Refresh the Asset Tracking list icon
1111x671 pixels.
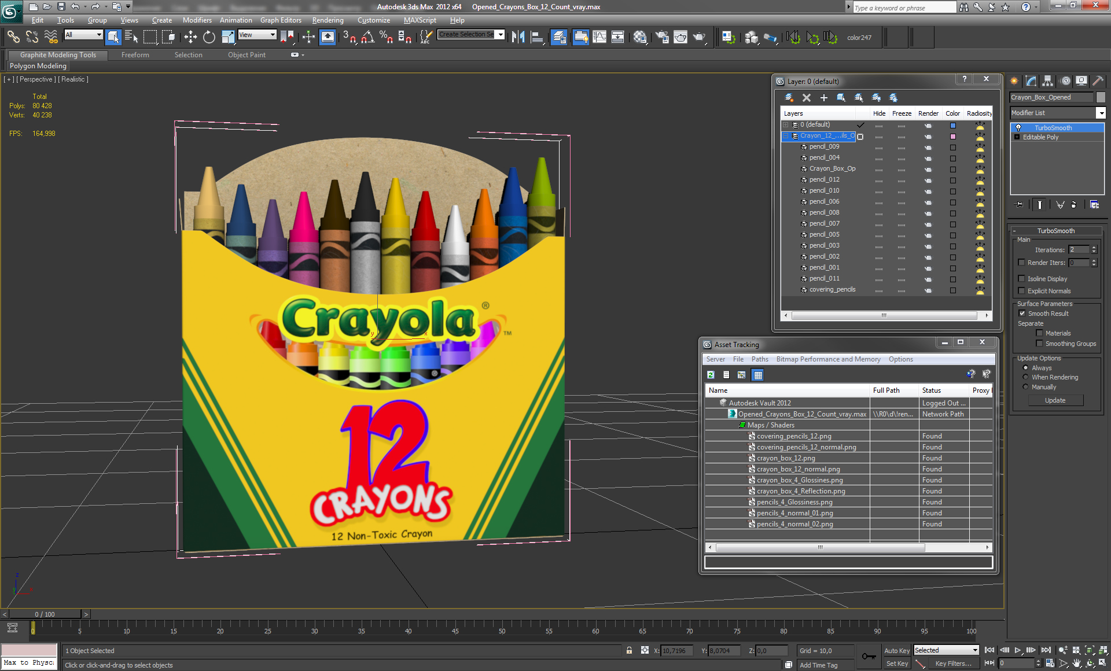711,375
